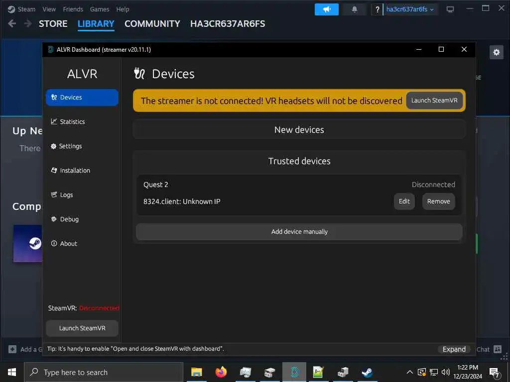Open the Help menu in Steam
The width and height of the screenshot is (510, 382).
pyautogui.click(x=123, y=9)
